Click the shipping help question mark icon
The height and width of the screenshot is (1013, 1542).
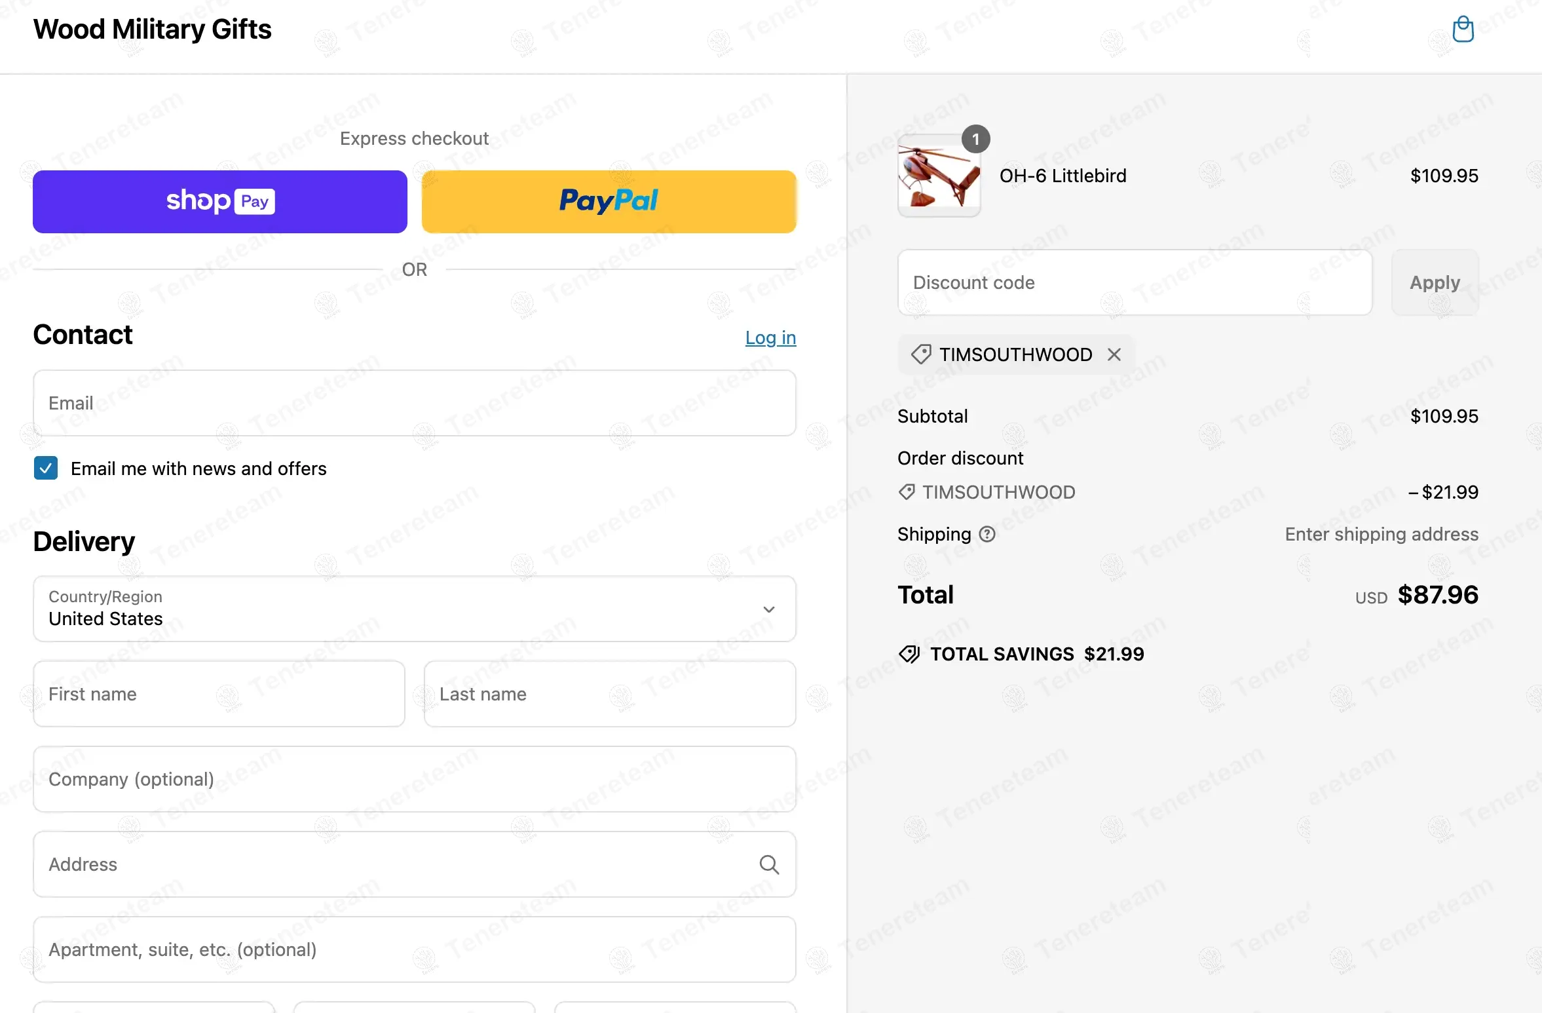[987, 535]
